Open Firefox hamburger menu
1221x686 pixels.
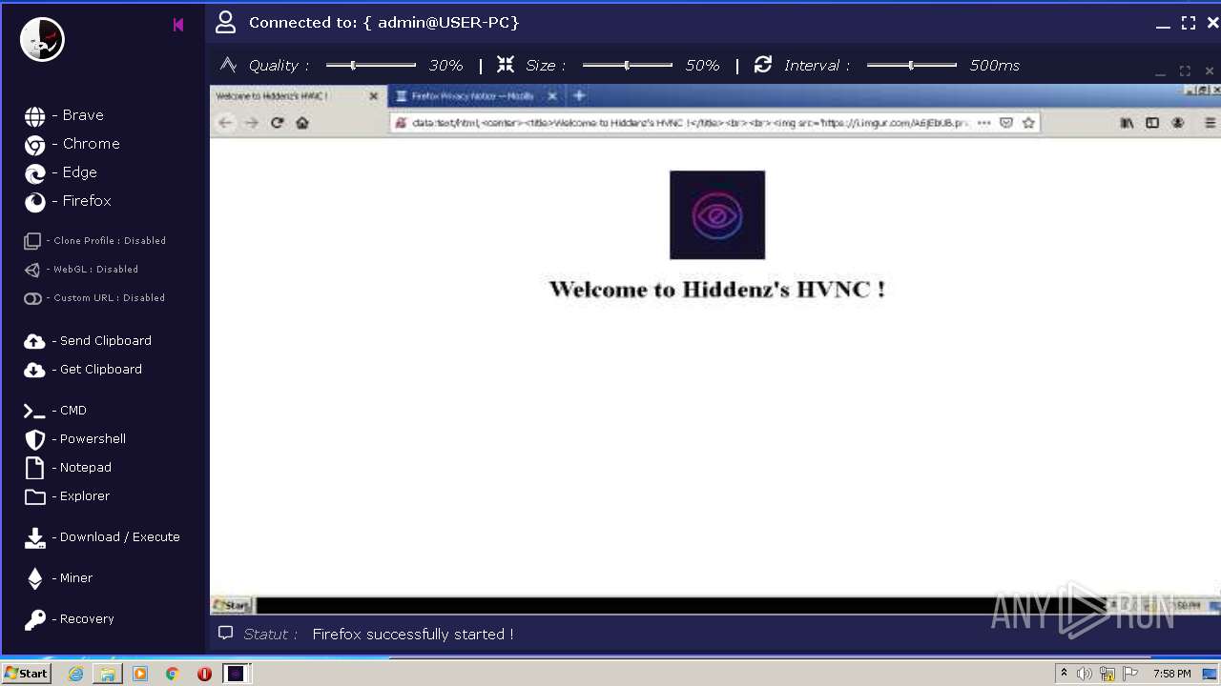1211,123
